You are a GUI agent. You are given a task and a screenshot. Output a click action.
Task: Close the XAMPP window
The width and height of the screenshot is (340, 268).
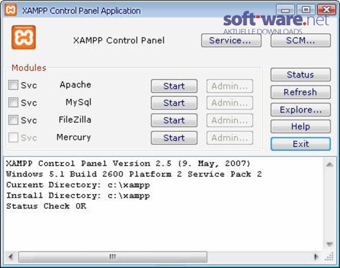[327, 10]
